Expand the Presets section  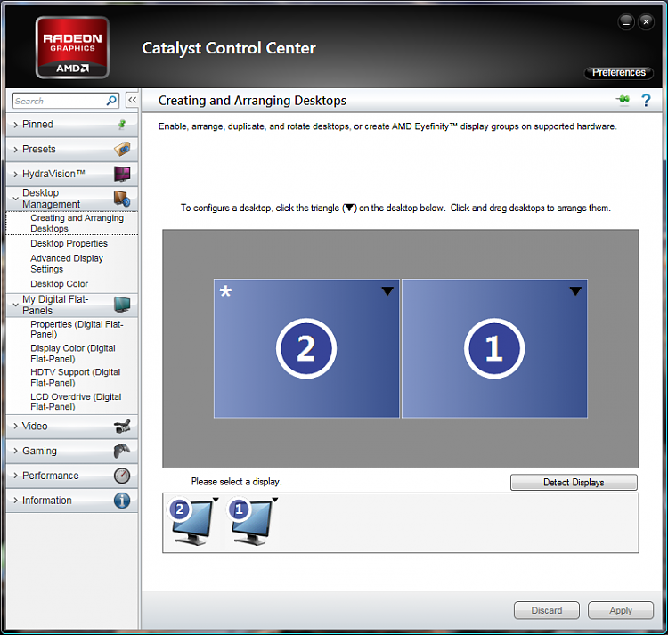click(71, 149)
